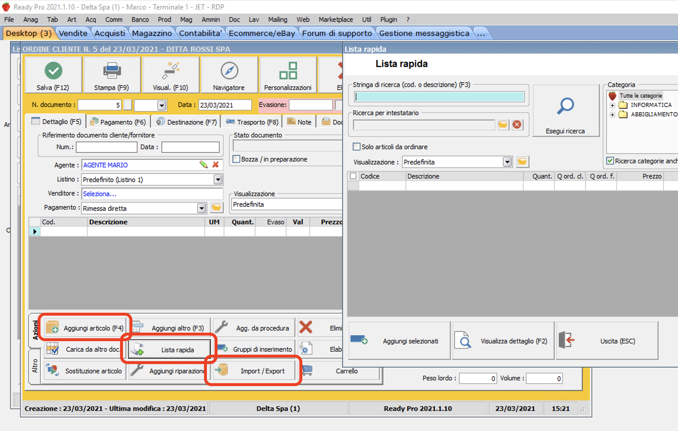Viewport: 678px width, 431px height.
Task: Click Agg. da procedura wrench button
Action: click(254, 328)
